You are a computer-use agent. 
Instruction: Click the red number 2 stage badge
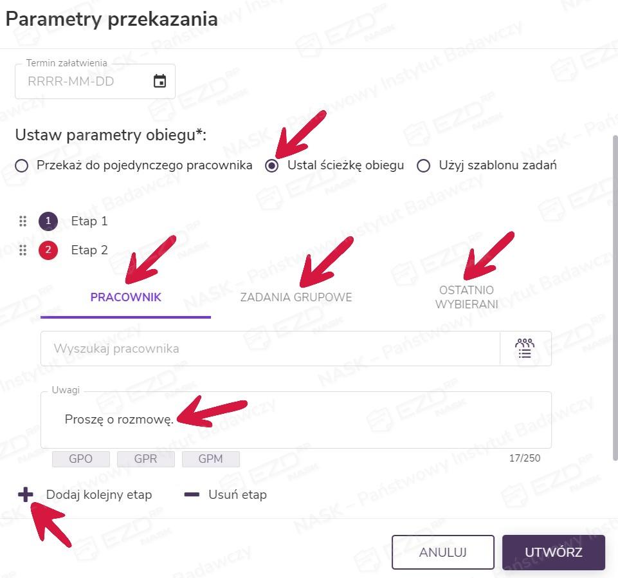pos(48,250)
